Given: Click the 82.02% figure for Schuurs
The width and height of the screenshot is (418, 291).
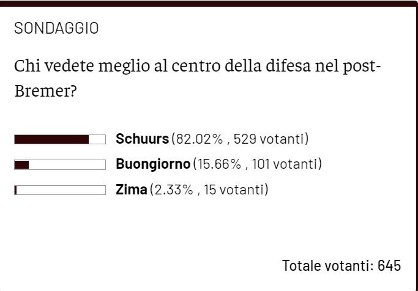Looking at the screenshot, I should tap(199, 139).
